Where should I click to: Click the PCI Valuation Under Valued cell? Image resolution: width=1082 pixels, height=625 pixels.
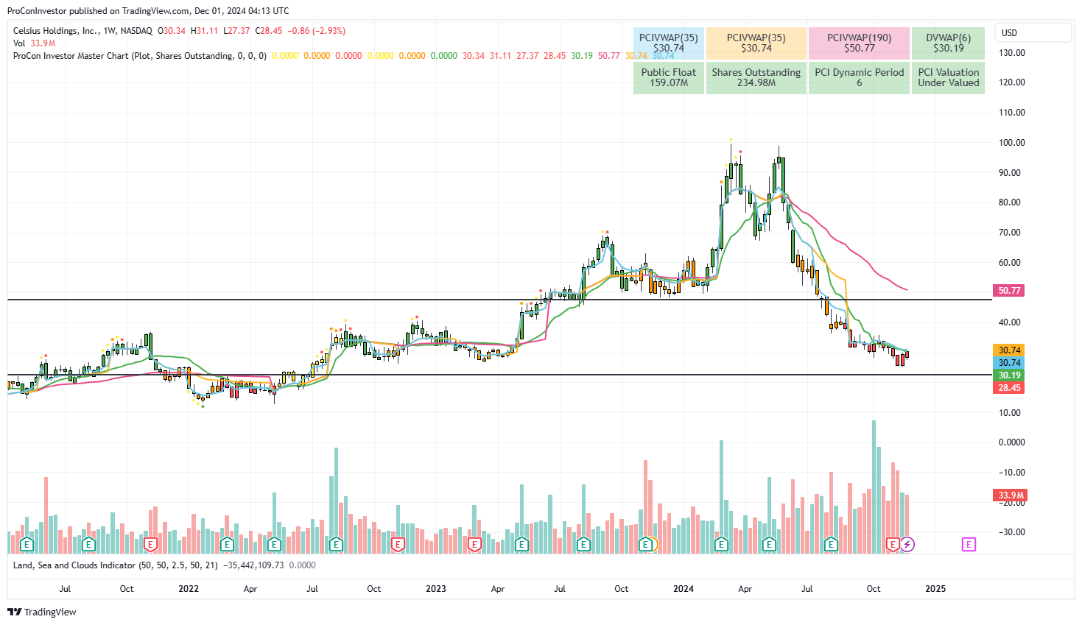(x=948, y=78)
